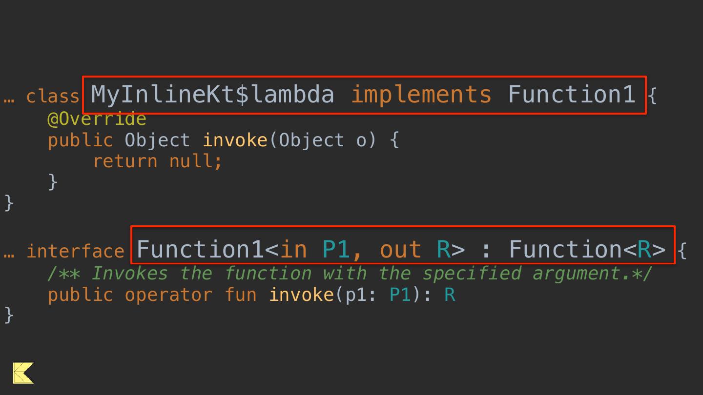Click the @Override annotation
703x395 pixels.
click(97, 119)
